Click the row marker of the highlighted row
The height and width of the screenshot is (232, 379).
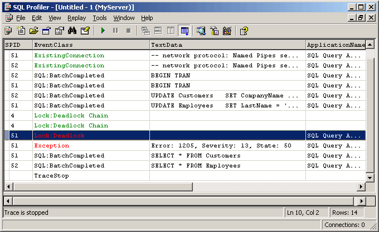[x=7, y=136]
